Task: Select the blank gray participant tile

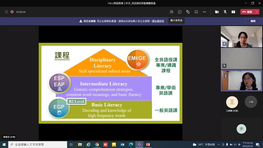Action: point(241,58)
